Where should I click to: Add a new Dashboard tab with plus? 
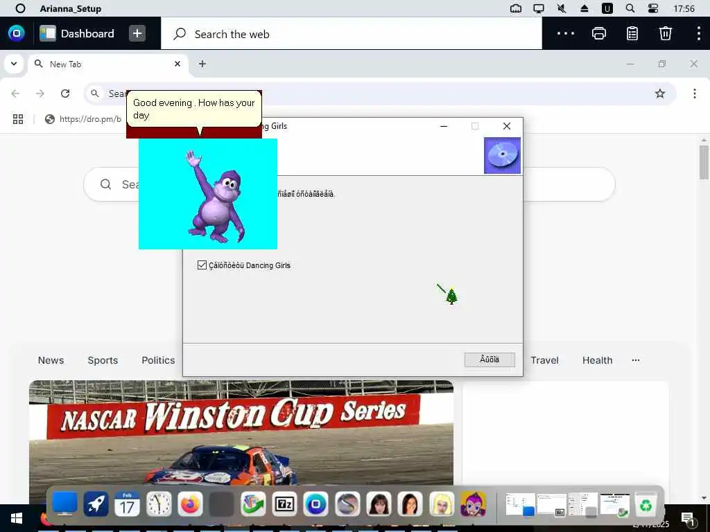click(x=137, y=33)
